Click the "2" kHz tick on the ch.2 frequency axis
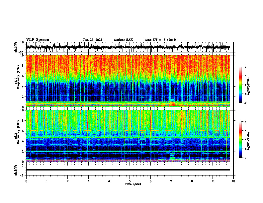 (x=23, y=152)
